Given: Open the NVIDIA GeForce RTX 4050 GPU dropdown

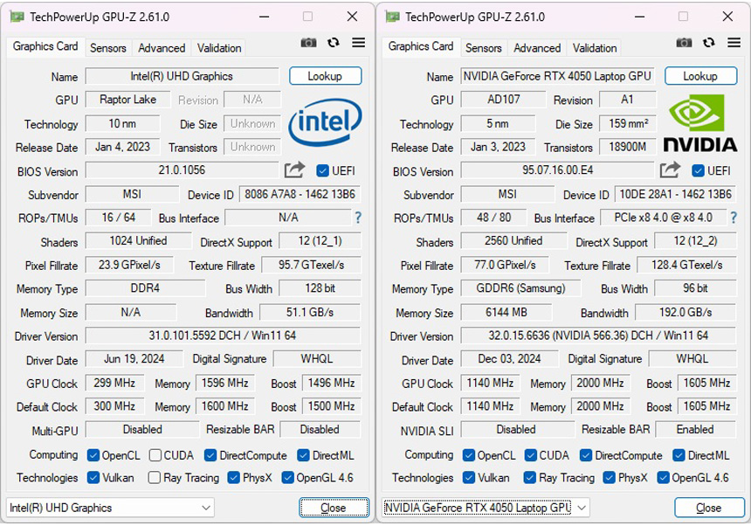Looking at the screenshot, I should click(x=486, y=508).
